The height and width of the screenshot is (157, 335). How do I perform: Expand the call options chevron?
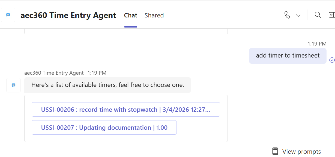298,16
